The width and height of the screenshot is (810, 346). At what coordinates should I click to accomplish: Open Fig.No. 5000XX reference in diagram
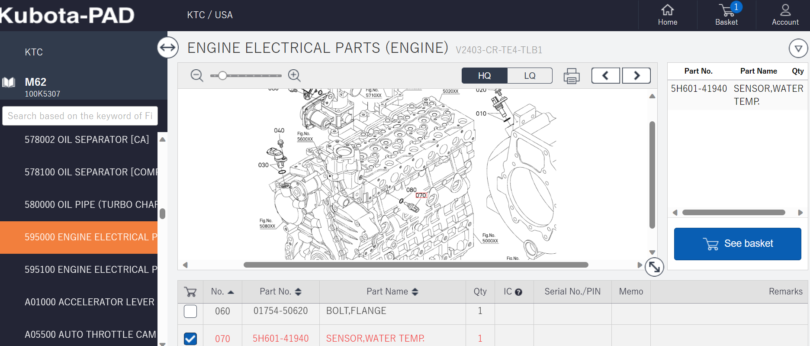[x=490, y=238]
